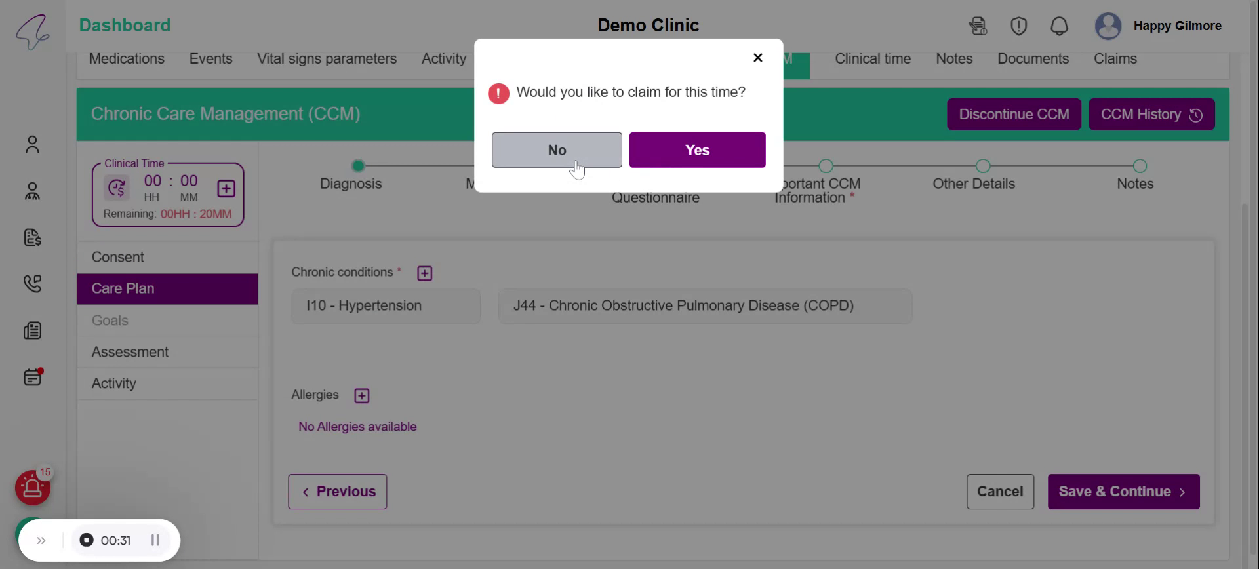The width and height of the screenshot is (1259, 569).
Task: Select Care Plan in side menu
Action: [x=168, y=289]
